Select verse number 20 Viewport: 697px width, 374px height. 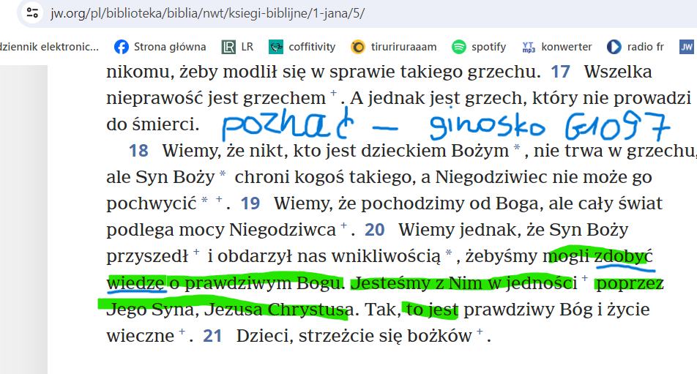click(x=374, y=230)
